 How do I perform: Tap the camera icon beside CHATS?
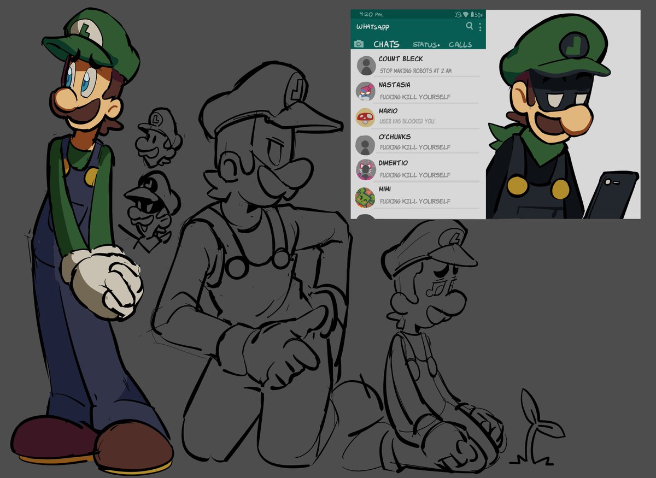tap(359, 44)
